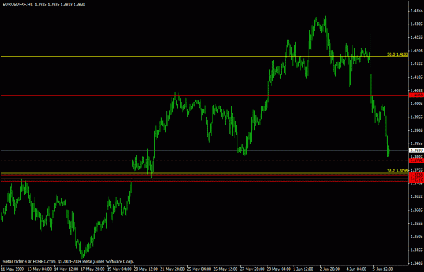Click the red 1.3715 price label
Screen dimensions: 424x272
click(x=417, y=181)
